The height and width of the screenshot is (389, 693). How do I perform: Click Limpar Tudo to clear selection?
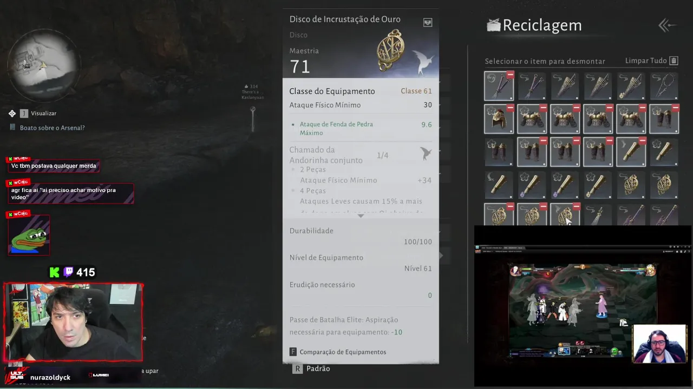tap(646, 61)
